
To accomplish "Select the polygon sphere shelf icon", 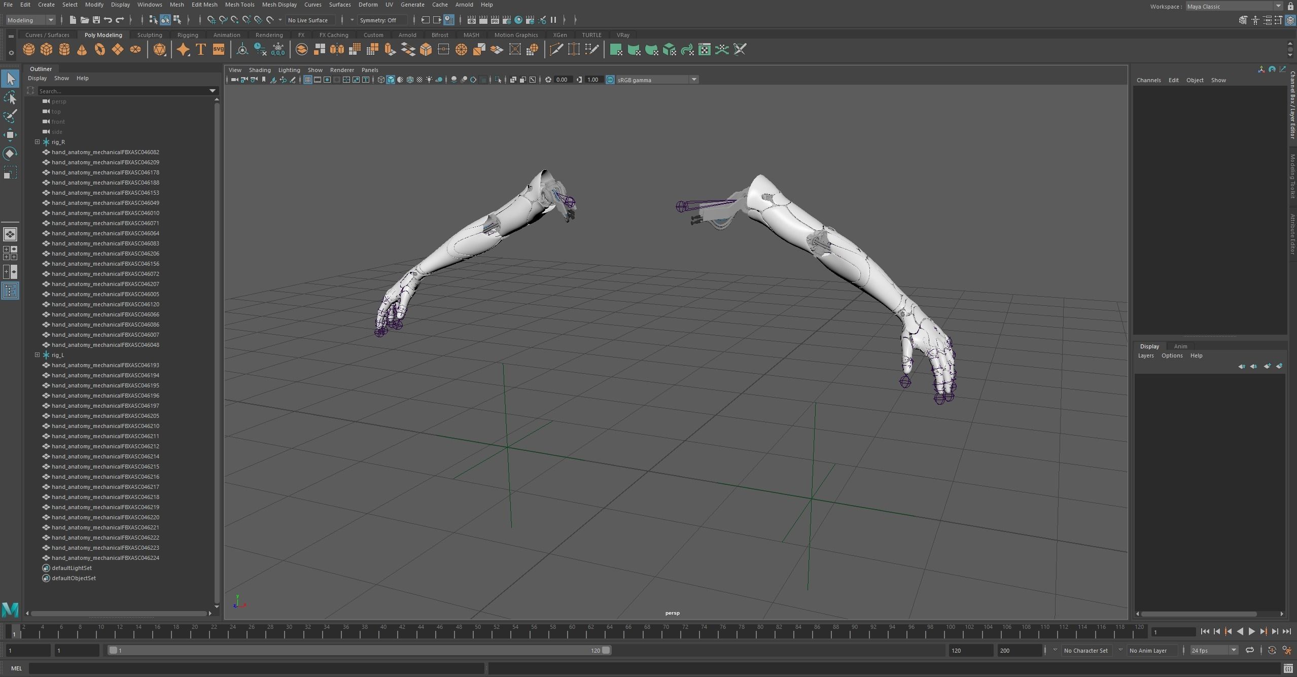I will pyautogui.click(x=29, y=50).
